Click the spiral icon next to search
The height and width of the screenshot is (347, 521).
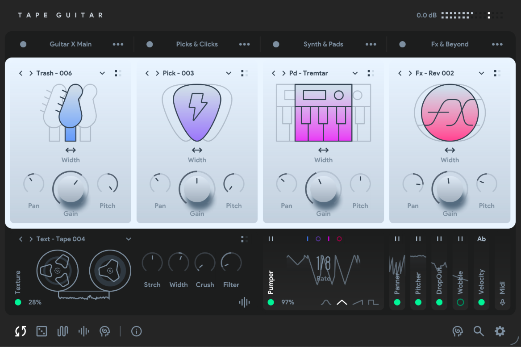point(458,331)
